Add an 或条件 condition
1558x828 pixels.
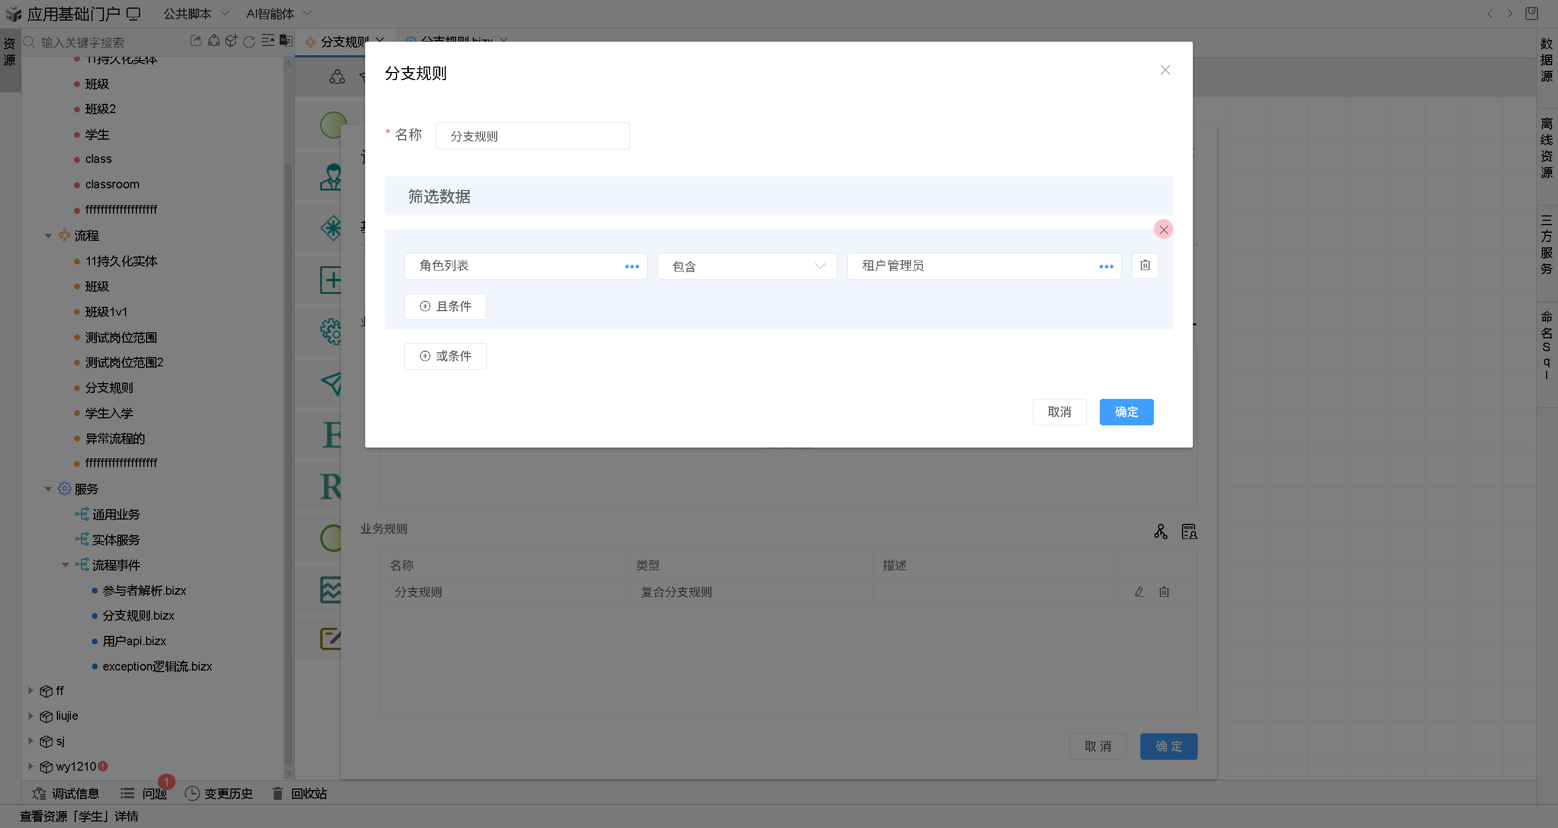click(445, 356)
